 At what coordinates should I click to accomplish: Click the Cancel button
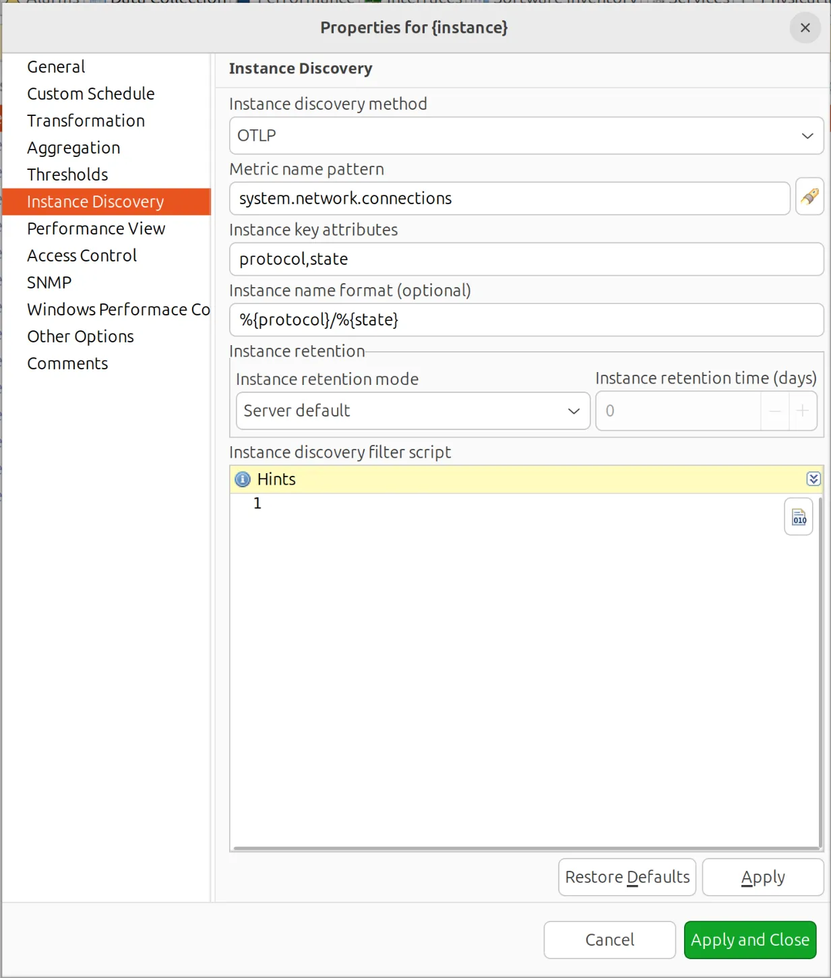click(x=609, y=940)
